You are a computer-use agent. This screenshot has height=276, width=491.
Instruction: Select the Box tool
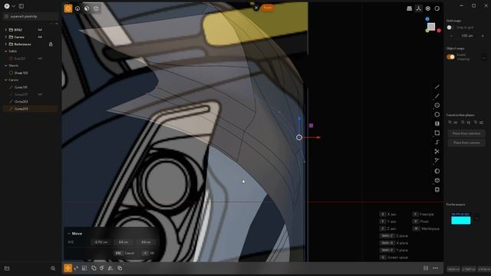(437, 180)
